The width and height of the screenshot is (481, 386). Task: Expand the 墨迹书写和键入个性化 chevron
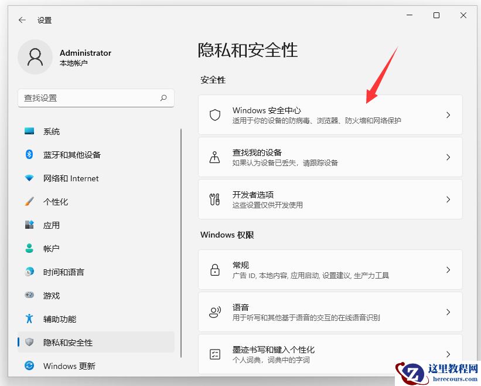tap(448, 354)
